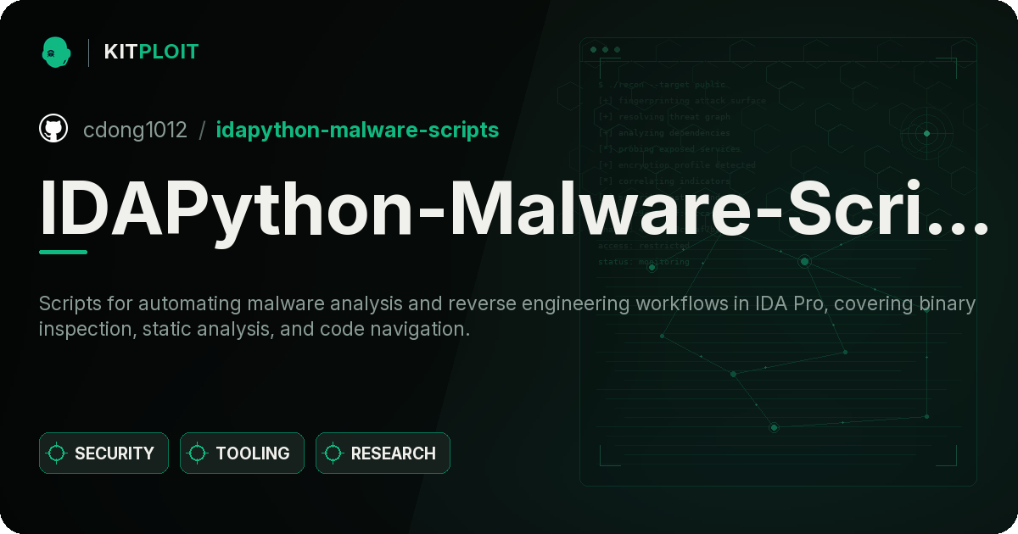Click the crosshair icon in TOOLING badge
The image size is (1018, 534).
pos(198,453)
